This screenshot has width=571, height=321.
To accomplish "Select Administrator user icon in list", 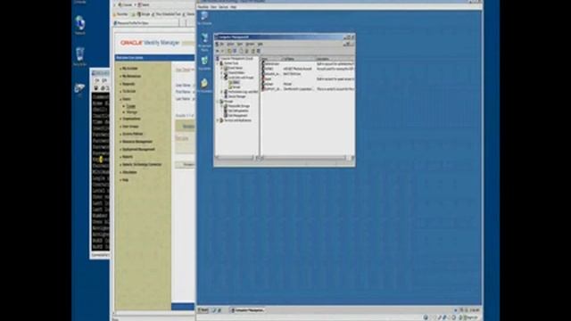I will click(x=263, y=63).
